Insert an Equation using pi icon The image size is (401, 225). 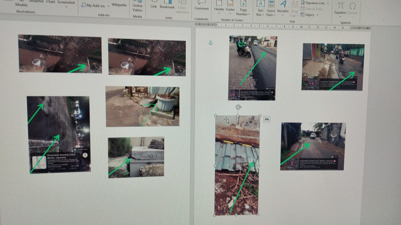(340, 6)
